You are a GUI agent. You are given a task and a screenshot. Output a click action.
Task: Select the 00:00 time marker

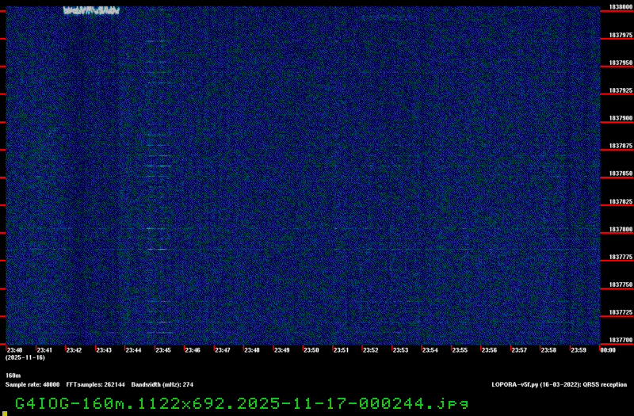[x=608, y=349]
